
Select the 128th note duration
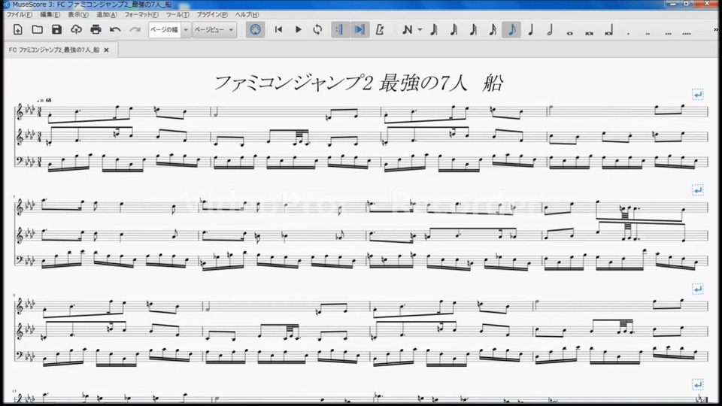(x=434, y=30)
